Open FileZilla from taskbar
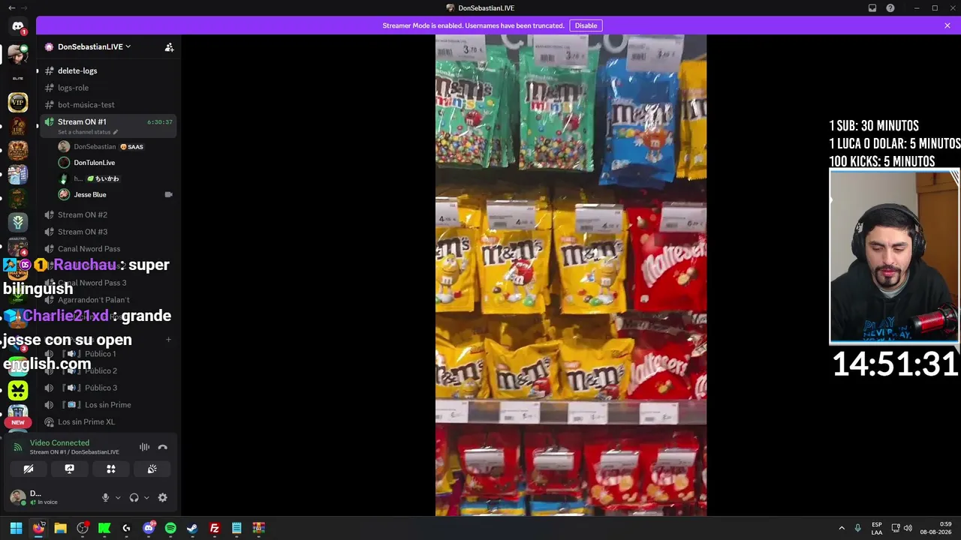Viewport: 961px width, 540px height. [215, 528]
